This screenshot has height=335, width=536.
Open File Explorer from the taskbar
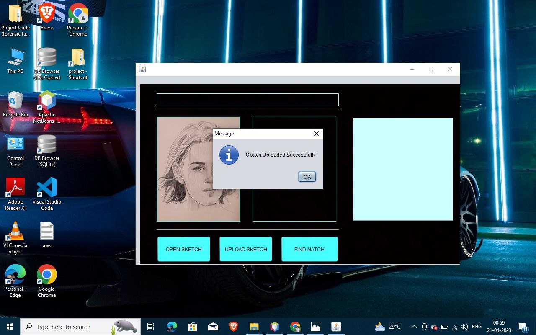tap(254, 327)
